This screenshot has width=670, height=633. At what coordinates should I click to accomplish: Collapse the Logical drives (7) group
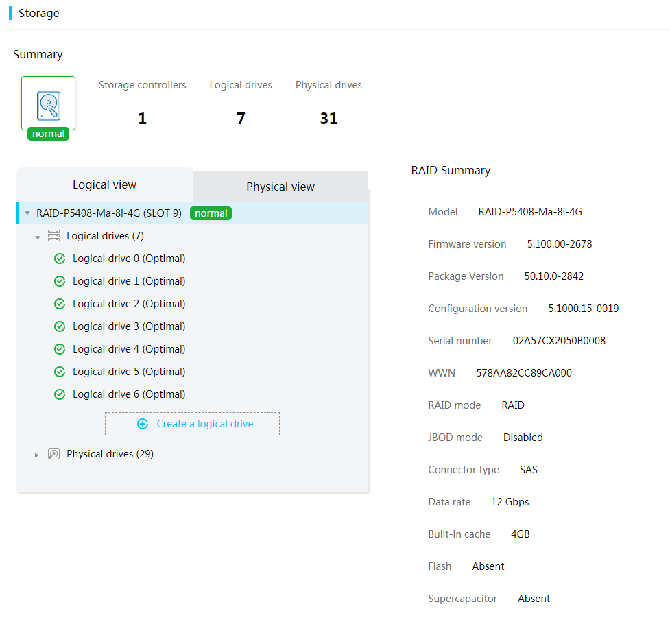(x=38, y=237)
